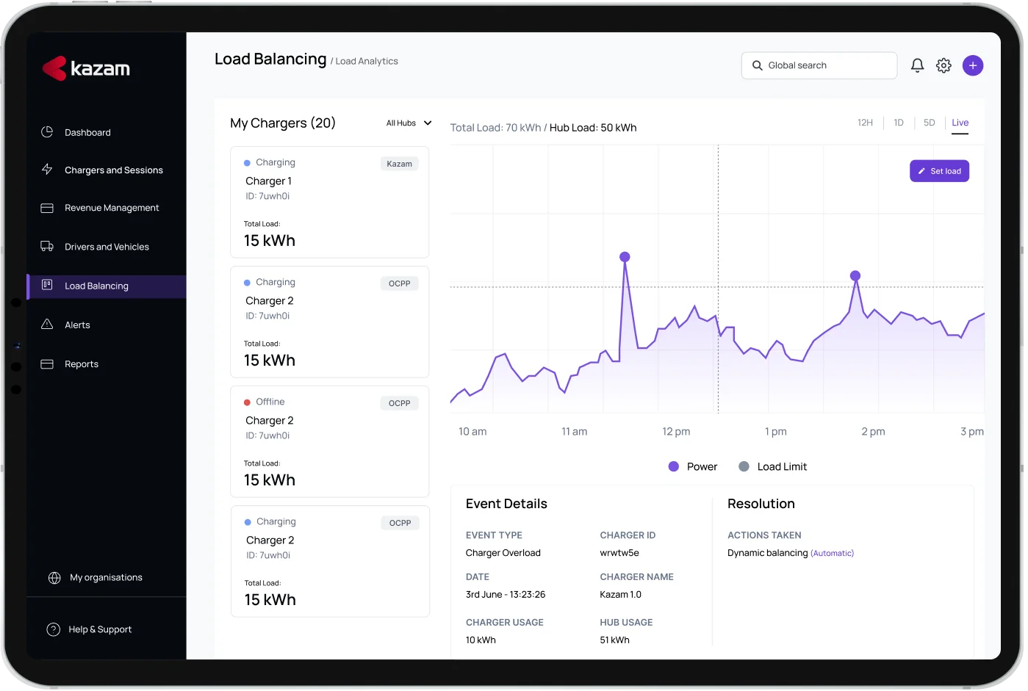Click Drivers and Vehicles truck icon
This screenshot has width=1028, height=691.
[47, 247]
